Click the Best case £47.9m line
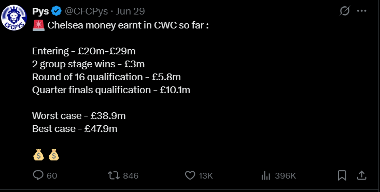The height and width of the screenshot is (192, 380). pos(75,129)
